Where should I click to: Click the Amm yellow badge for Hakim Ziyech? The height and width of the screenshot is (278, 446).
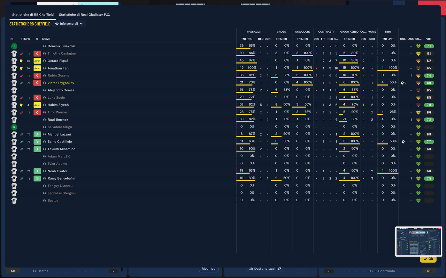click(37, 105)
